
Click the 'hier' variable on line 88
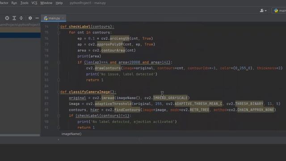[95, 110]
